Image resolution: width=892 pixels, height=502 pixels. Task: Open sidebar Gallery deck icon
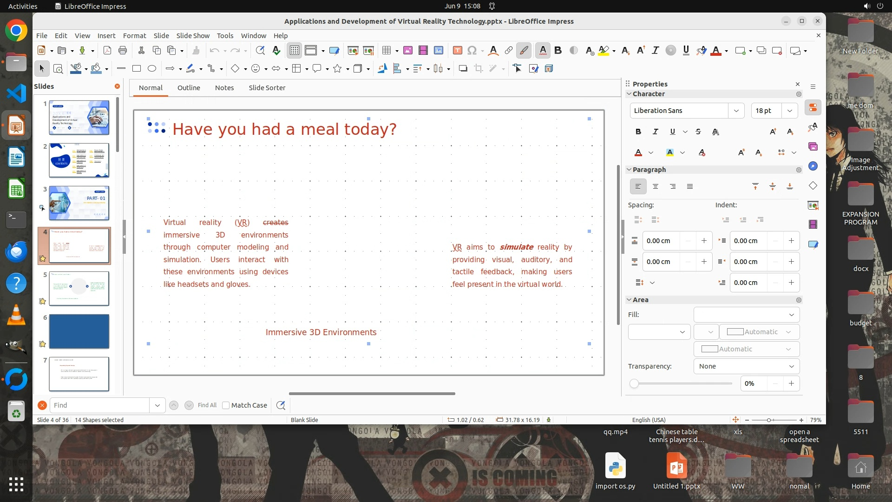[x=813, y=147]
